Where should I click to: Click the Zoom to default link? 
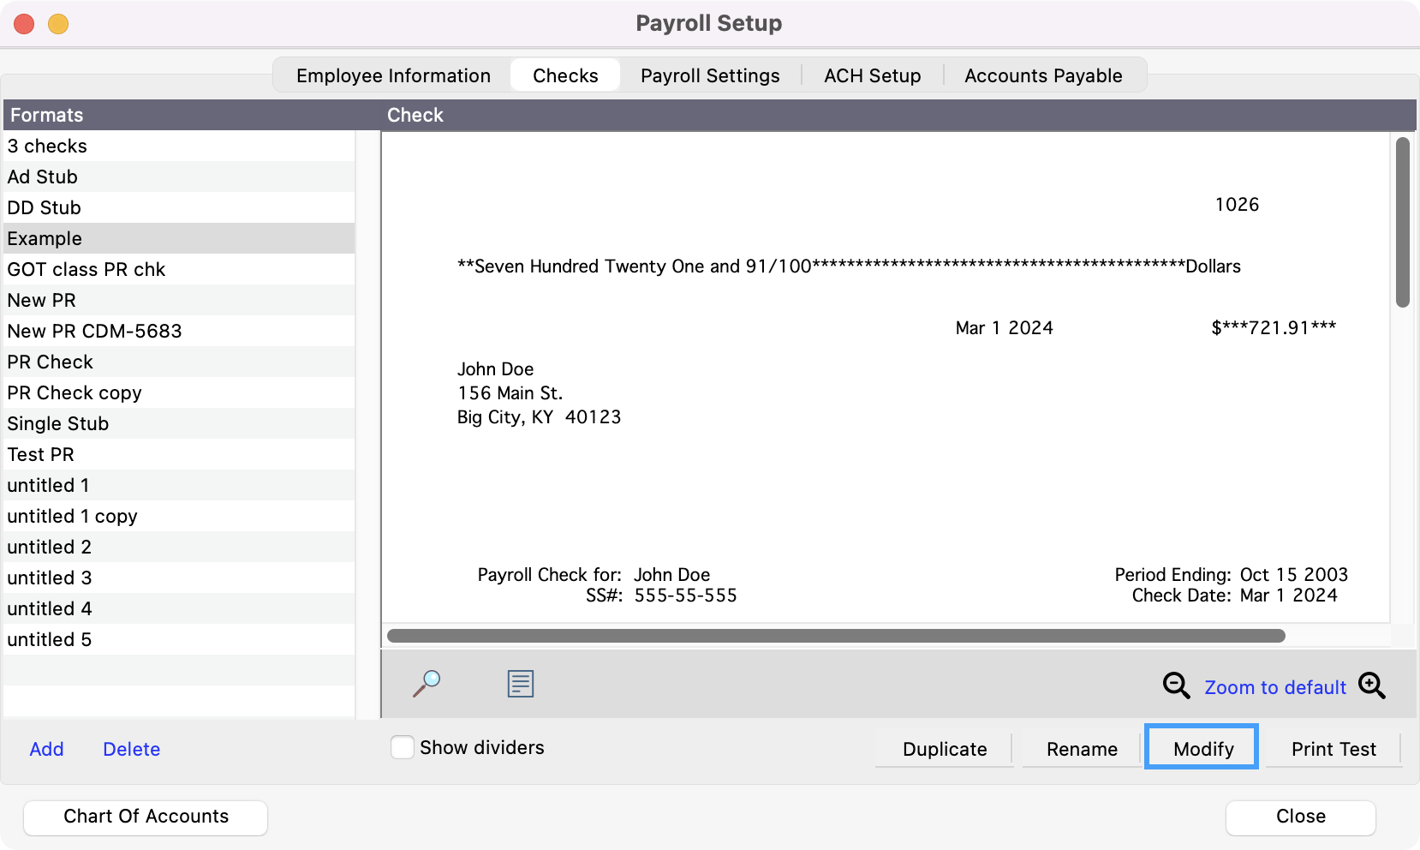pyautogui.click(x=1274, y=687)
